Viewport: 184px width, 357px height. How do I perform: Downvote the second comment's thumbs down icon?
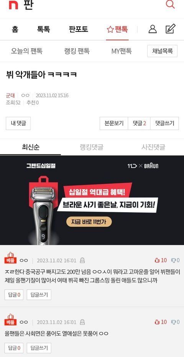pyautogui.click(x=173, y=322)
